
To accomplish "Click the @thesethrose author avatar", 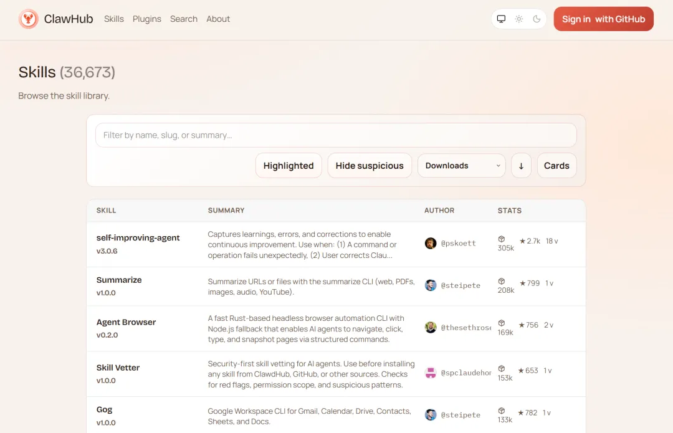I will 431,327.
